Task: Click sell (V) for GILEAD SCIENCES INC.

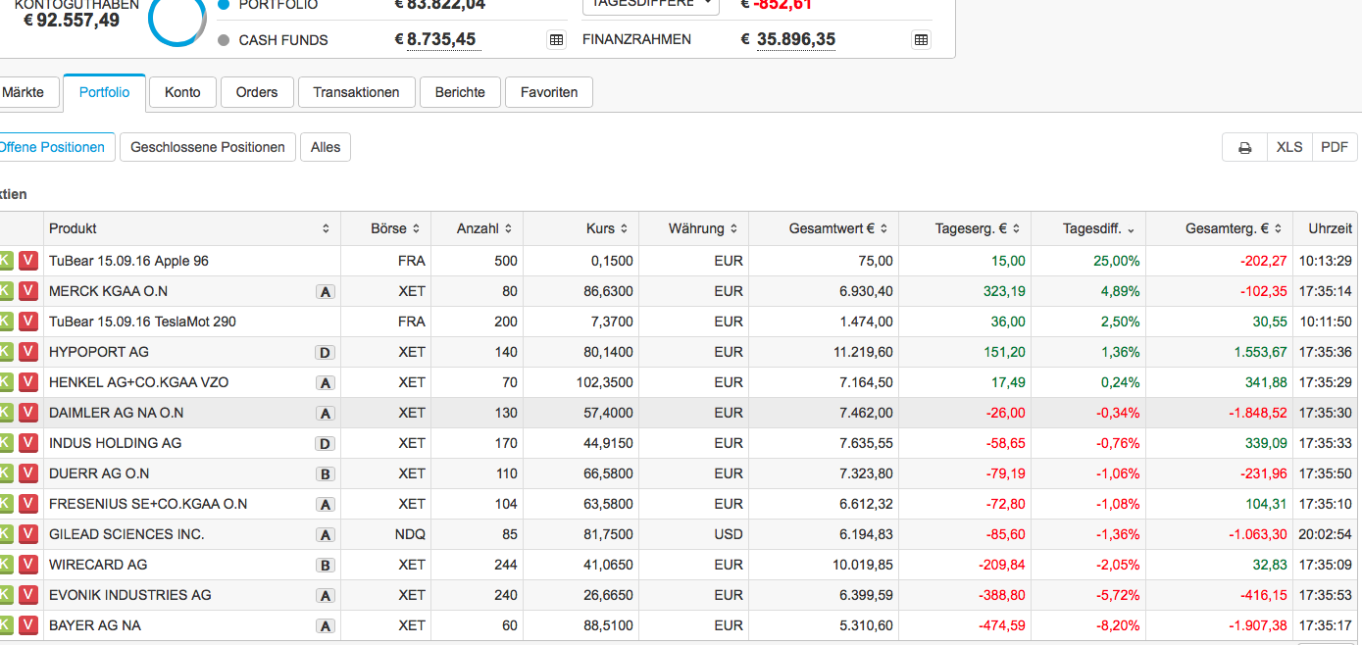Action: pyautogui.click(x=28, y=534)
